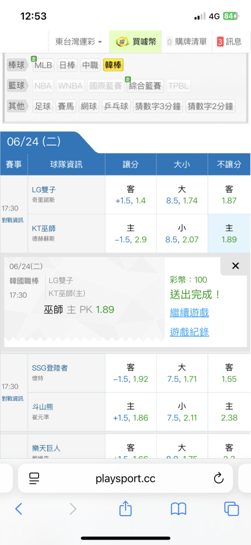Image resolution: width=251 pixels, height=545 pixels.
Task: Open 買噱幣 coin purchase
Action: point(136,42)
